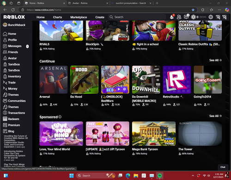Open Friends in the sidebar
231x180 pixels.
click(x=11, y=52)
